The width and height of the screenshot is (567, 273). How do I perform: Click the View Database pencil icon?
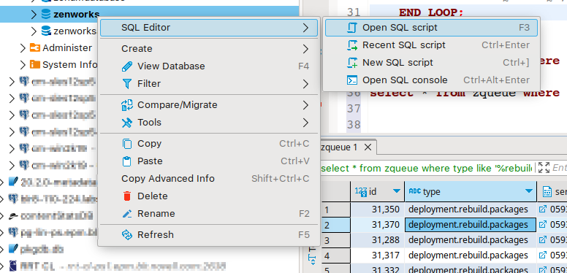click(127, 66)
